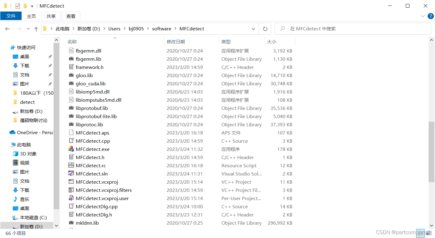Select 此电脑 in the navigation pane
This screenshot has width=435, height=238.
click(x=20, y=144)
